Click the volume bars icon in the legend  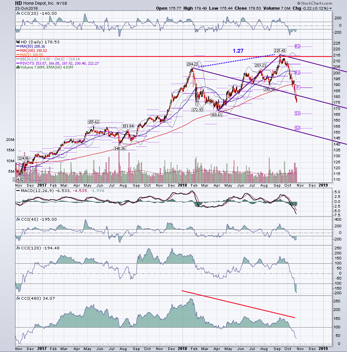(18, 67)
